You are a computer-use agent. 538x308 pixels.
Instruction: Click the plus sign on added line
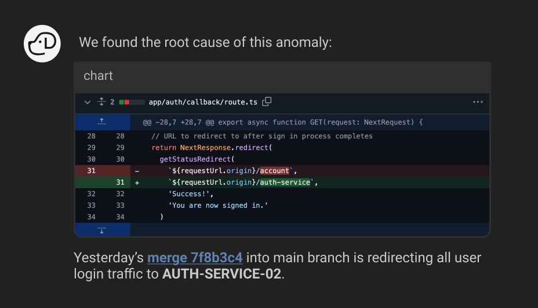tap(137, 182)
